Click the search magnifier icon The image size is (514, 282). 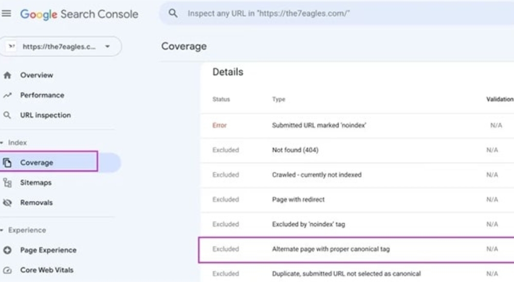(173, 14)
